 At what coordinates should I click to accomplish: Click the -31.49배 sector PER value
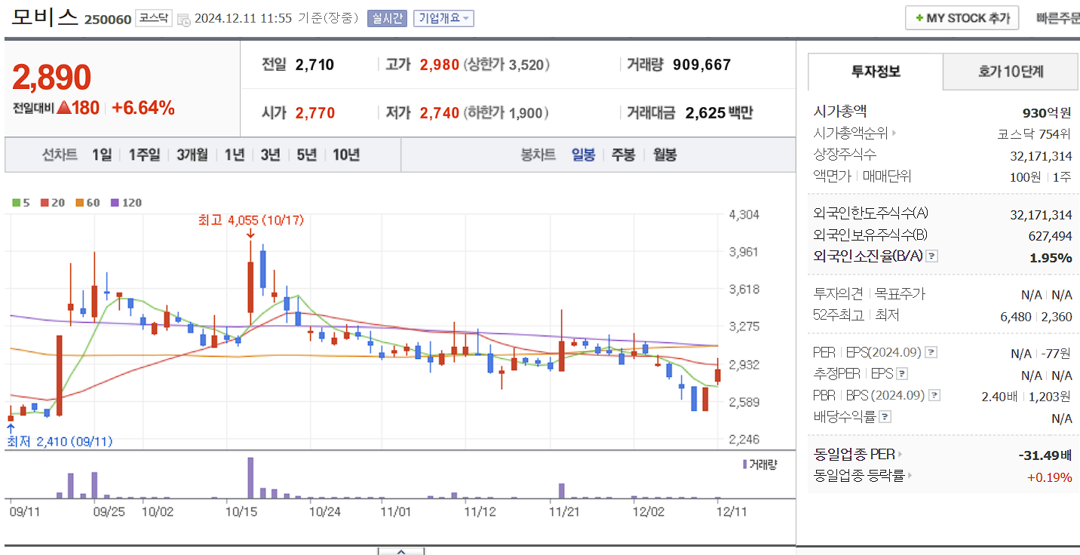1045,455
